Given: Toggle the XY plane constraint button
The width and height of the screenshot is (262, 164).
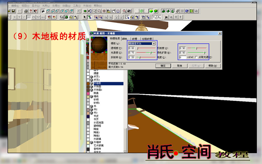Looking at the screenshot, I should click(29, 17).
